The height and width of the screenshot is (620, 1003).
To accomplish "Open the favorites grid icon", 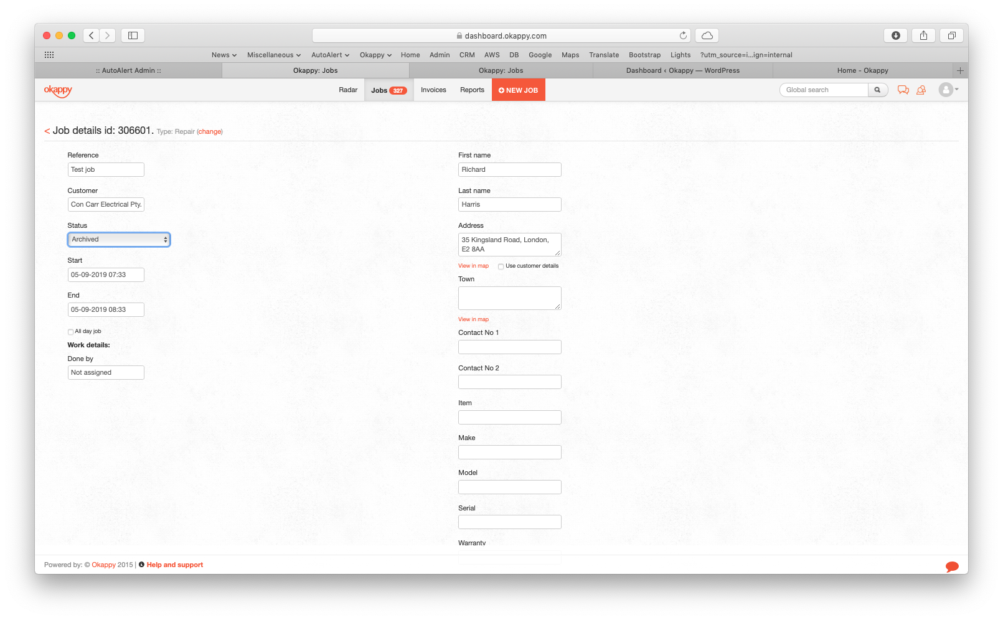I will [49, 55].
